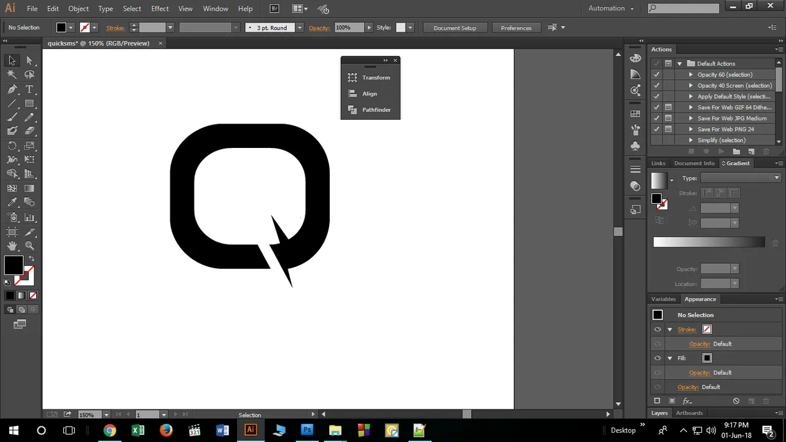Select the Rotate tool

(x=12, y=145)
